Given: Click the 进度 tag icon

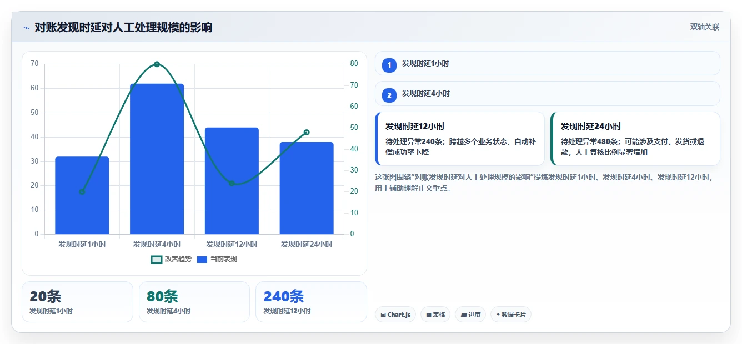Looking at the screenshot, I should tap(464, 315).
